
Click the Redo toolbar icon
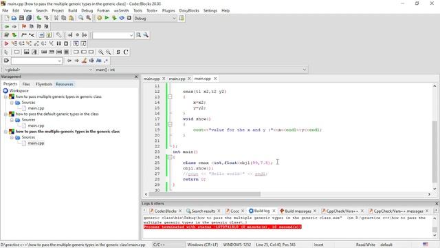(x=46, y=18)
